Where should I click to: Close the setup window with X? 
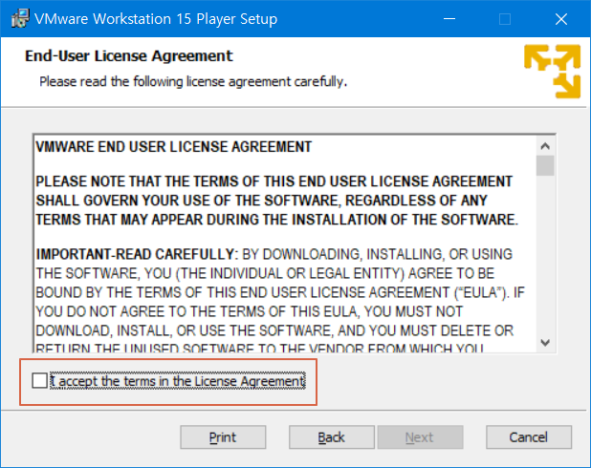point(561,19)
